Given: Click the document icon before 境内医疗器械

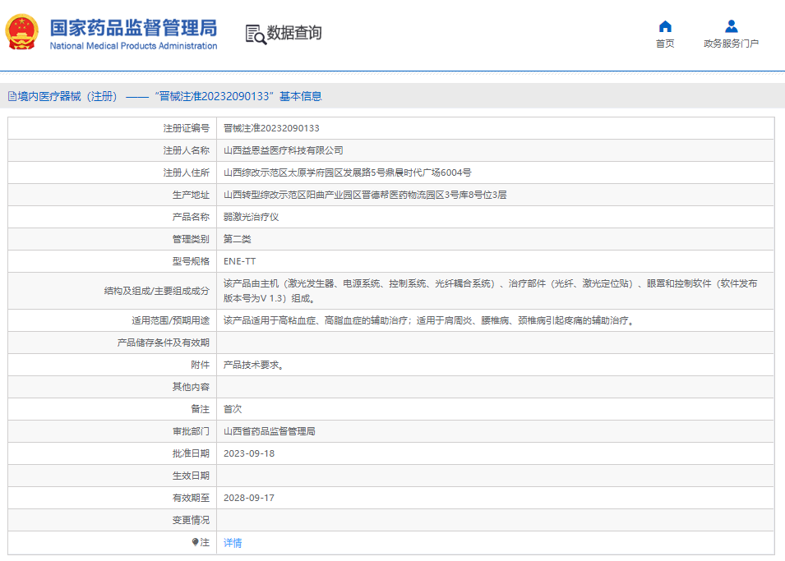Looking at the screenshot, I should point(12,97).
